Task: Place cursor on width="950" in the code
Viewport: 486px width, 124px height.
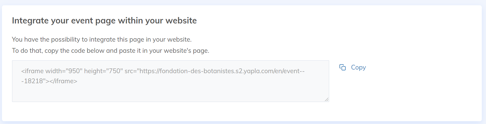Action: 64,71
